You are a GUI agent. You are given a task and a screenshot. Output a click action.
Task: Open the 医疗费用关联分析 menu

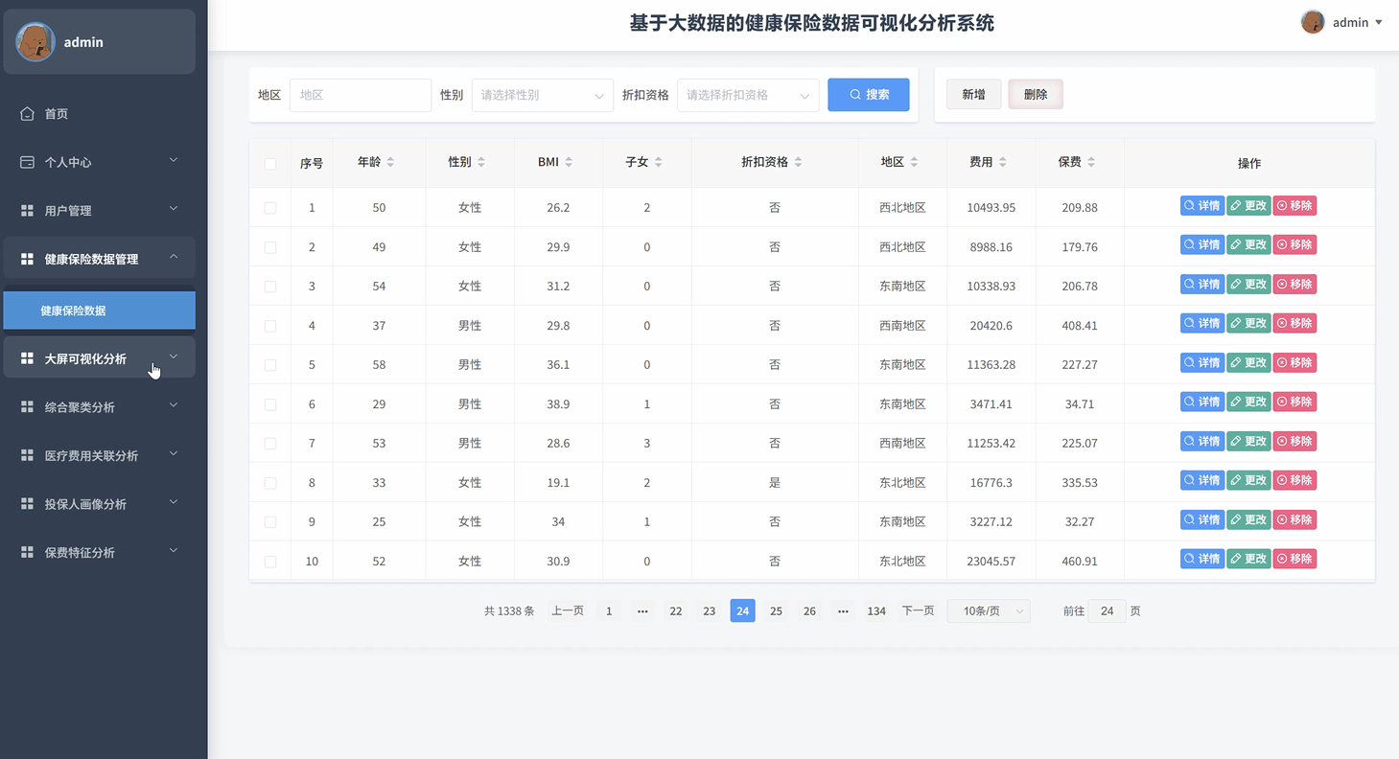[x=99, y=455]
